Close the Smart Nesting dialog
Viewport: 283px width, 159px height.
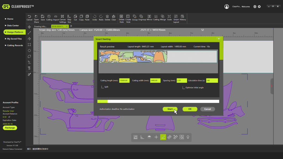click(219, 39)
